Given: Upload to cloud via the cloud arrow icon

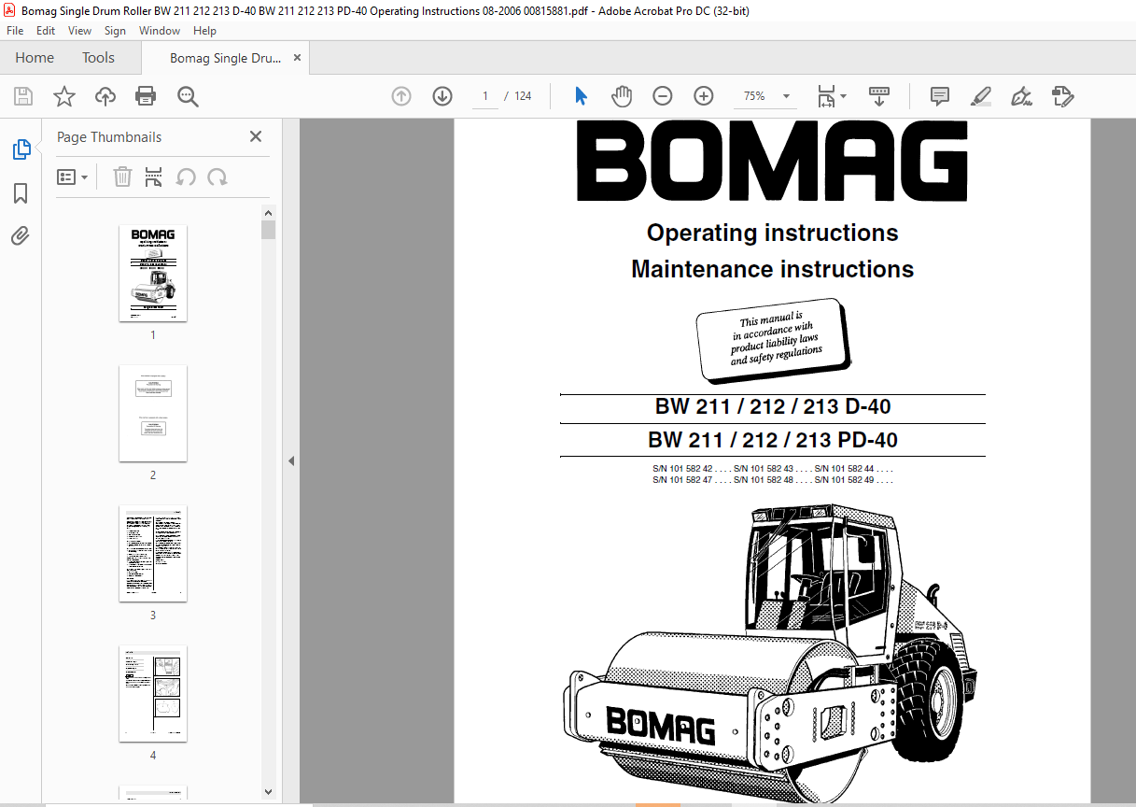Looking at the screenshot, I should [105, 96].
